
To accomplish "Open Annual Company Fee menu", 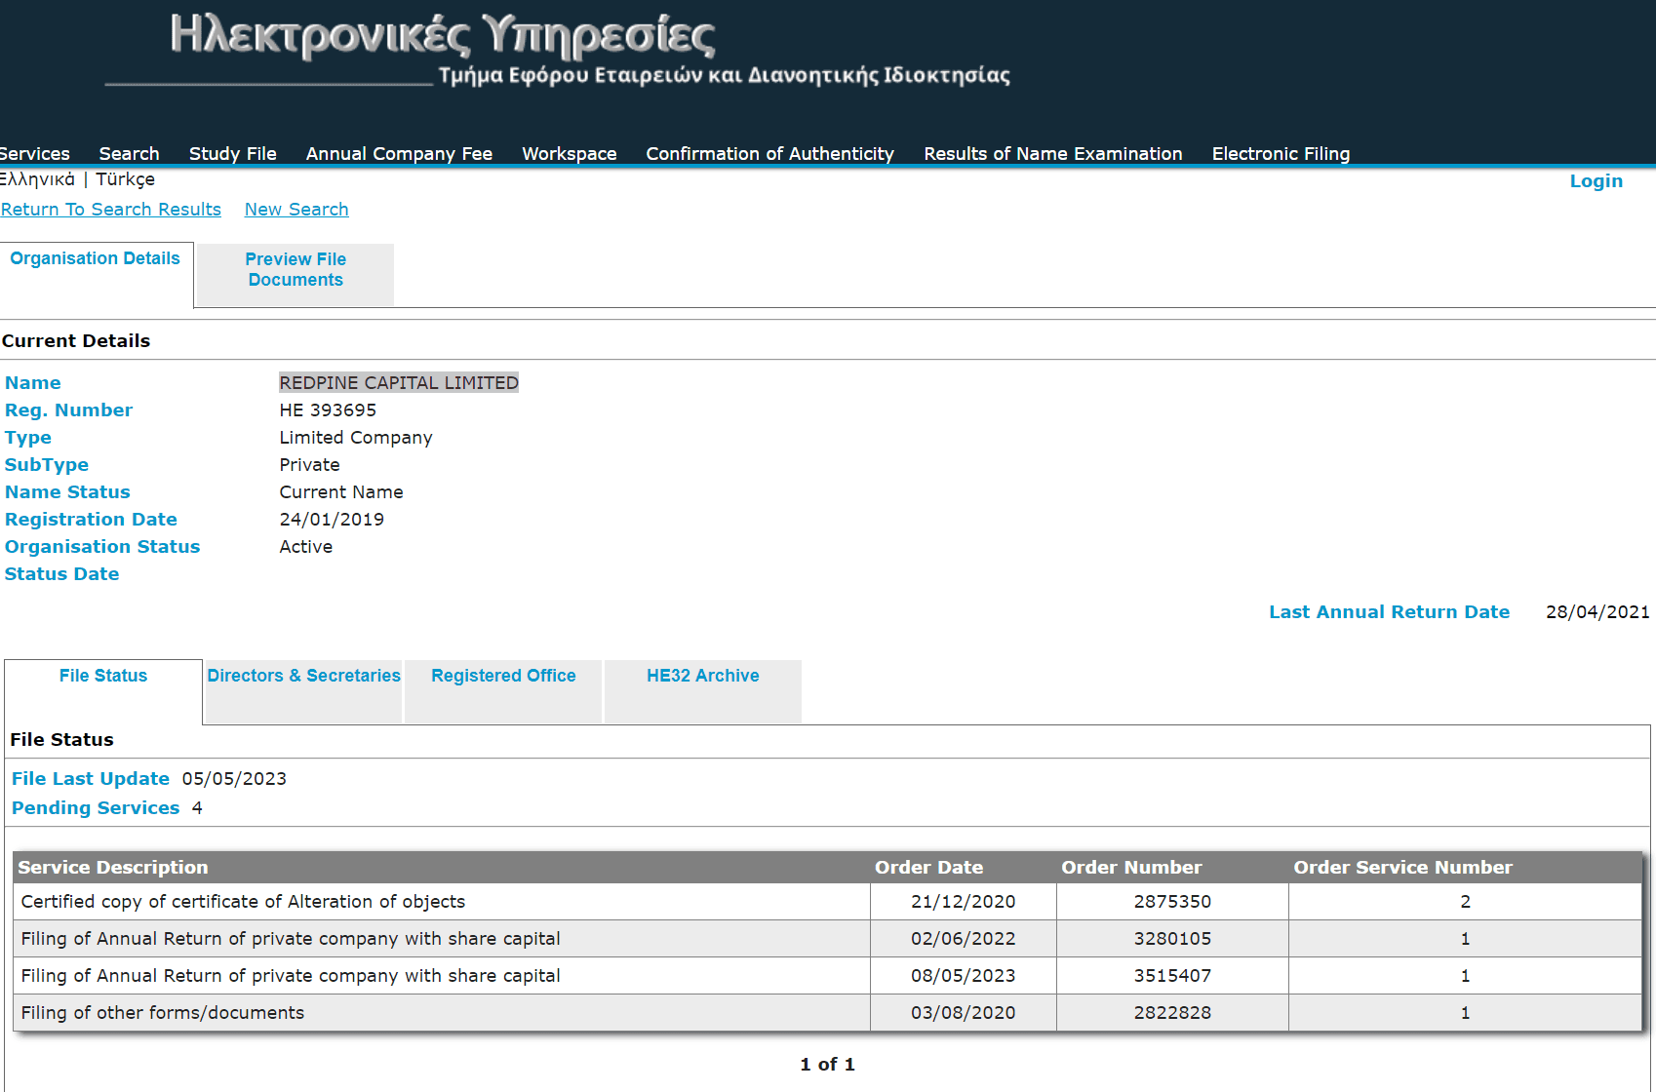I will pos(399,153).
